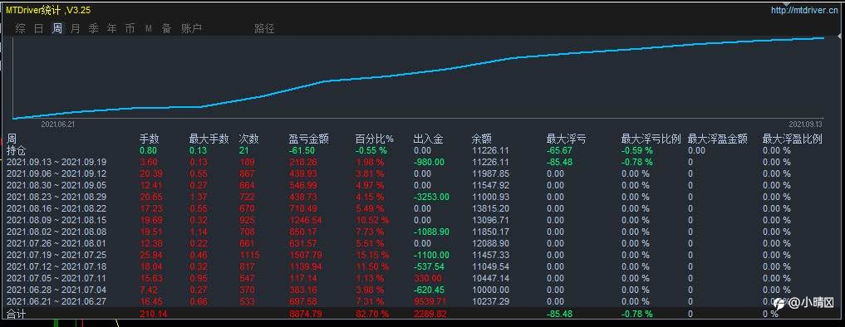845x327 pixels.
Task: Click the profit value 1507.79
Action: tap(306, 255)
